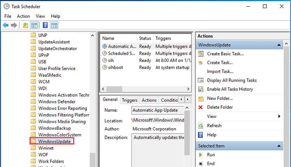The height and width of the screenshot is (167, 291).
Task: Open the File menu
Action: coord(8,16)
